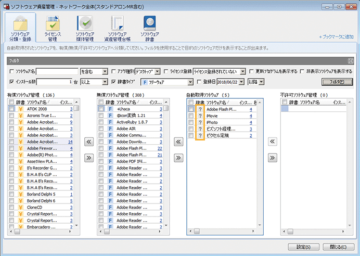This screenshot has width=360, height=256.
Task: Open ソフトウェア辞書 tab
Action: pyautogui.click(x=150, y=29)
